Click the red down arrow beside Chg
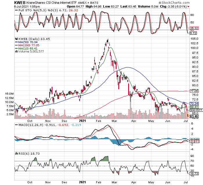Image resolution: width=203 pixels, height=185 pixels. click(x=188, y=7)
